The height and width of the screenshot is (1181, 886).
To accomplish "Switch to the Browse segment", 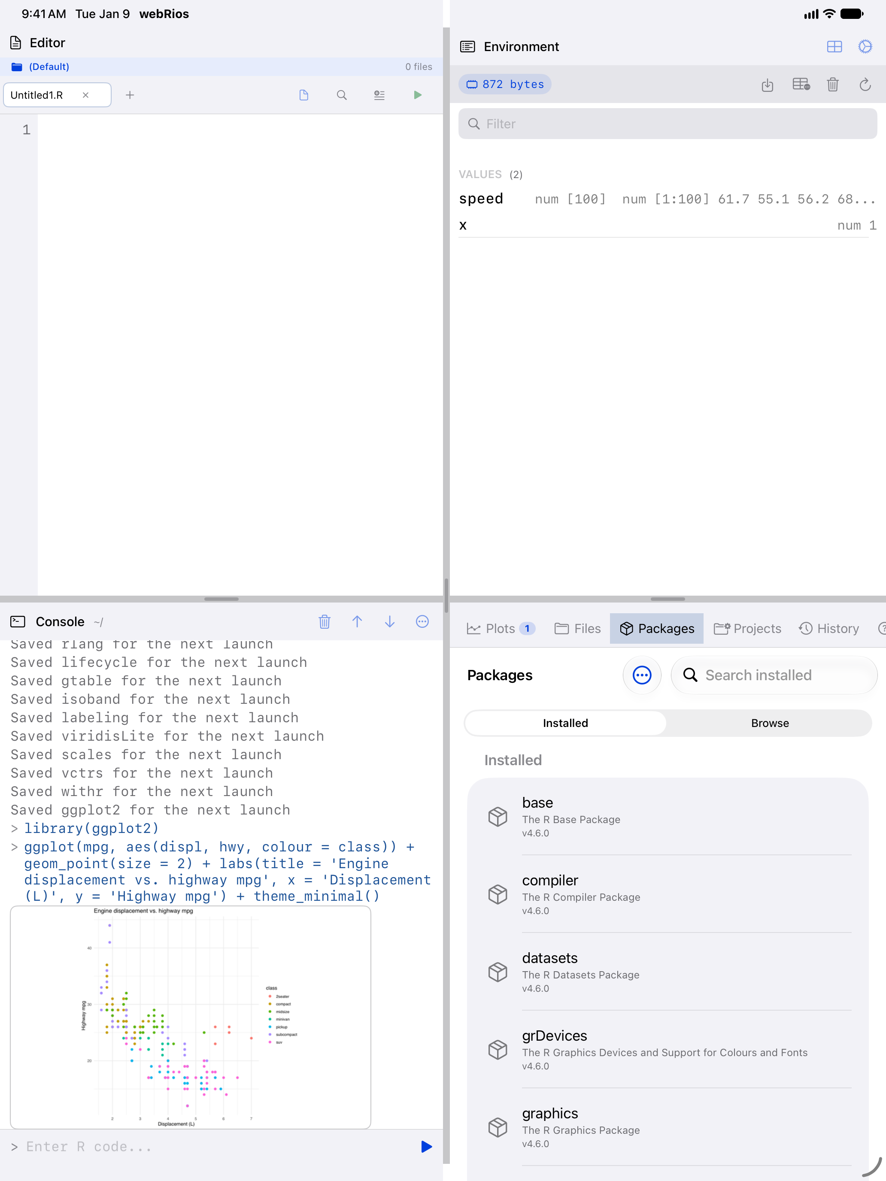I will click(x=770, y=723).
